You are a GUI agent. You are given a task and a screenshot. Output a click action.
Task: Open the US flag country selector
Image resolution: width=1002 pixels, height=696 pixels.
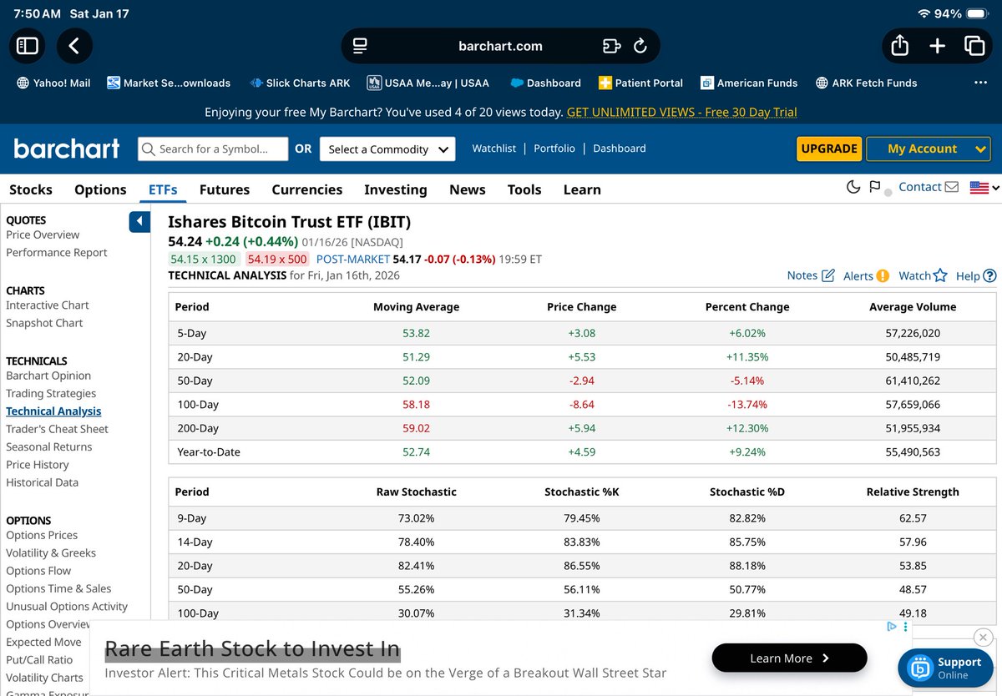984,188
